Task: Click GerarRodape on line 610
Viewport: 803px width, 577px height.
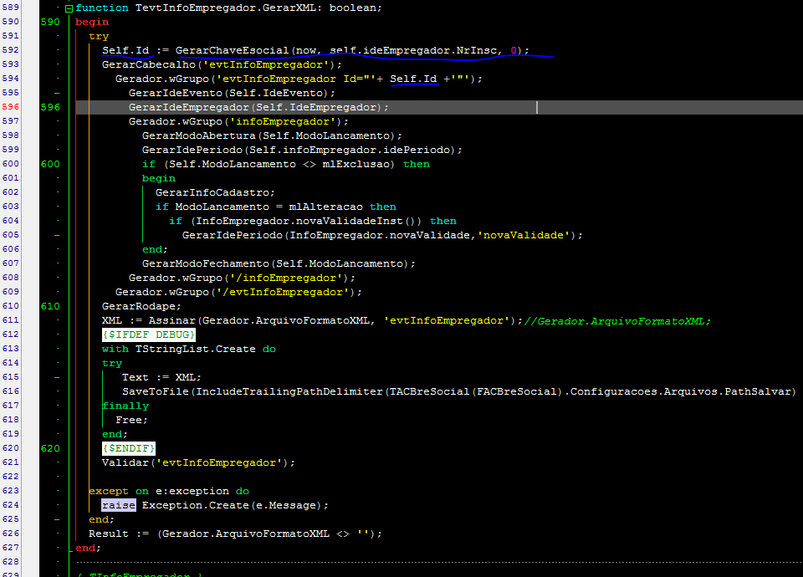Action: pos(138,306)
